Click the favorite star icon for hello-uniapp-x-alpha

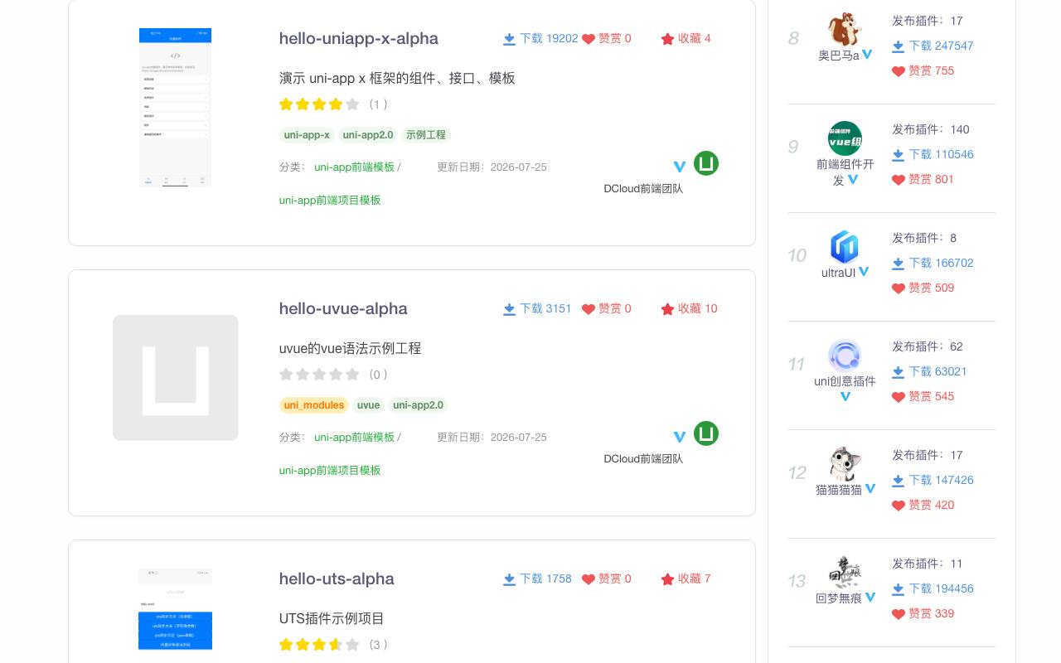pyautogui.click(x=668, y=39)
